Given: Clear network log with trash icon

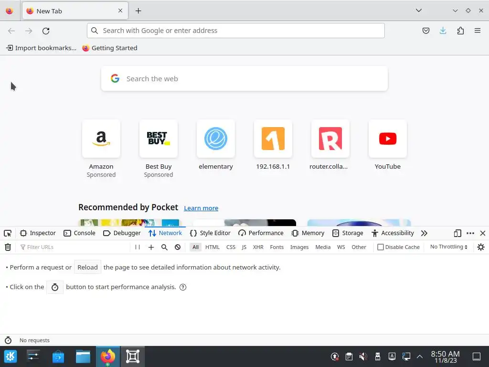Looking at the screenshot, I should (8, 247).
